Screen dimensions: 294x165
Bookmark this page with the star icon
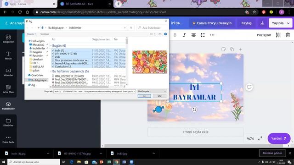254,12
